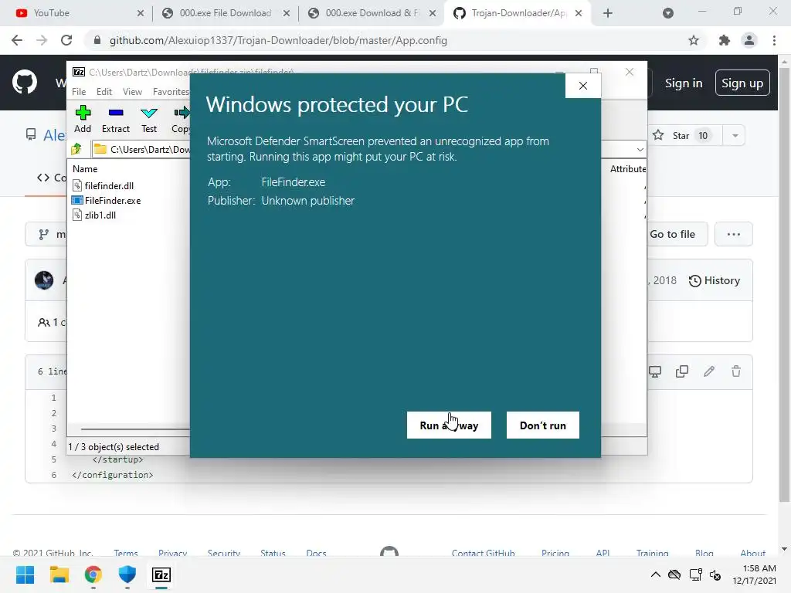Switch to the 000.exe File Download tab
791x593 pixels.
(225, 13)
